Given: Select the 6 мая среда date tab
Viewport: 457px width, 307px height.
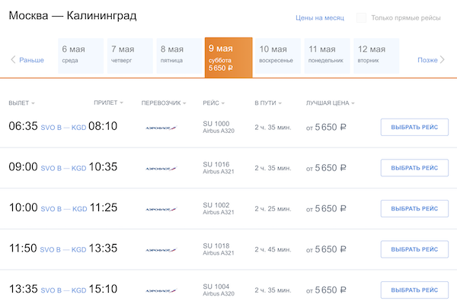Looking at the screenshot, I should [x=80, y=55].
